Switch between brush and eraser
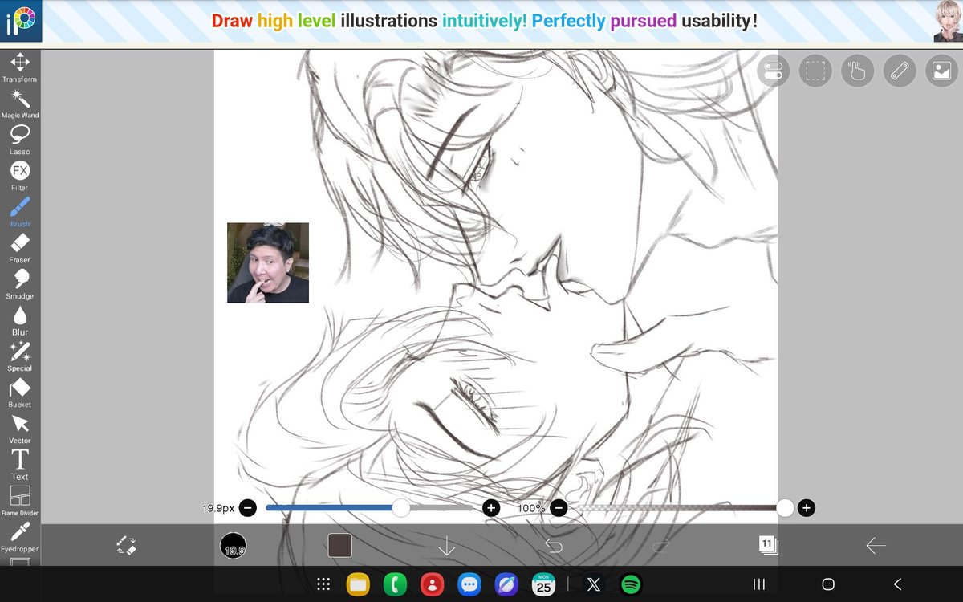Image resolution: width=963 pixels, height=602 pixels. pos(126,546)
